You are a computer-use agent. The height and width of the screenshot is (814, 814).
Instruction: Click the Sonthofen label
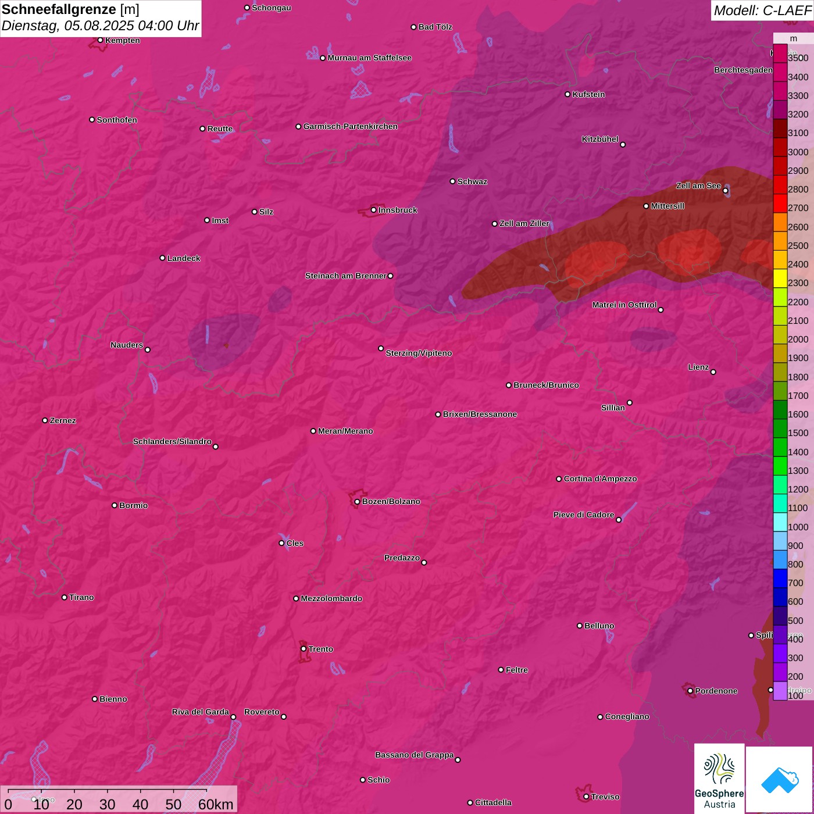(117, 120)
